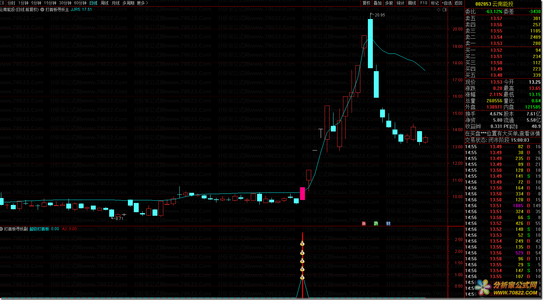Click 交易状态 闭市阶段 status line

tap(497, 140)
